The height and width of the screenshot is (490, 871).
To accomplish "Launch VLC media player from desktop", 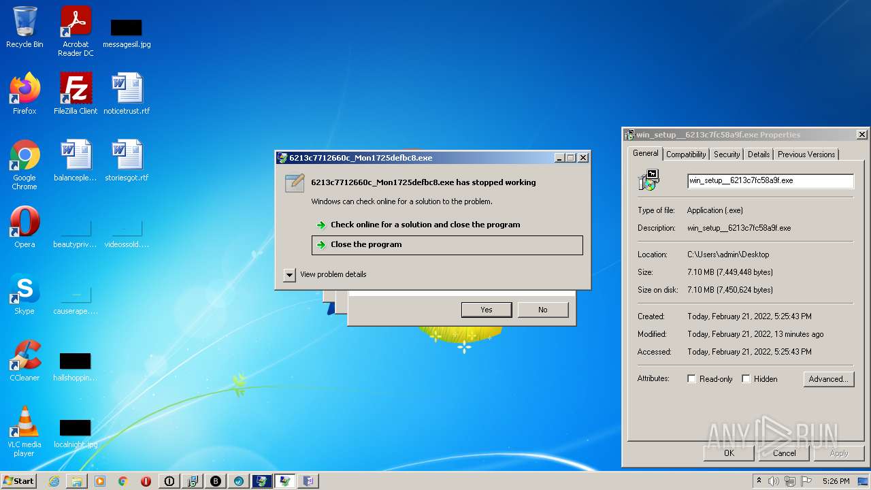I will (x=24, y=431).
